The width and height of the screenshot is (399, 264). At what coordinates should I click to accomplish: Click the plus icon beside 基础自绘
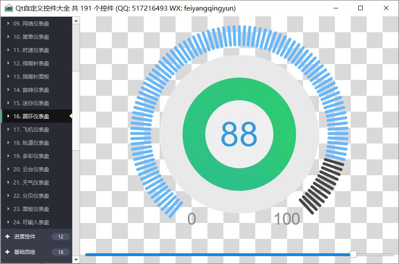(8, 252)
